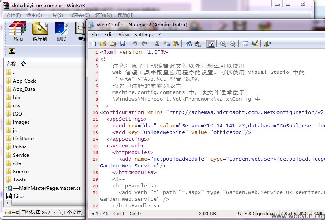
Task: Click the WinRAR Add (添加) toolbar icon
Action: click(x=18, y=31)
